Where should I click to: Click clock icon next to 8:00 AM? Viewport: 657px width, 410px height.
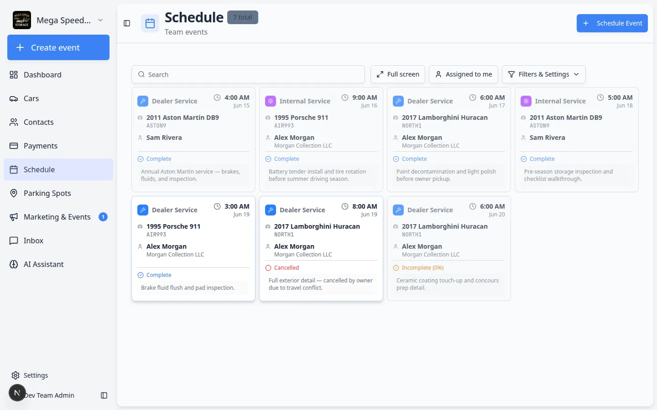[345, 206]
